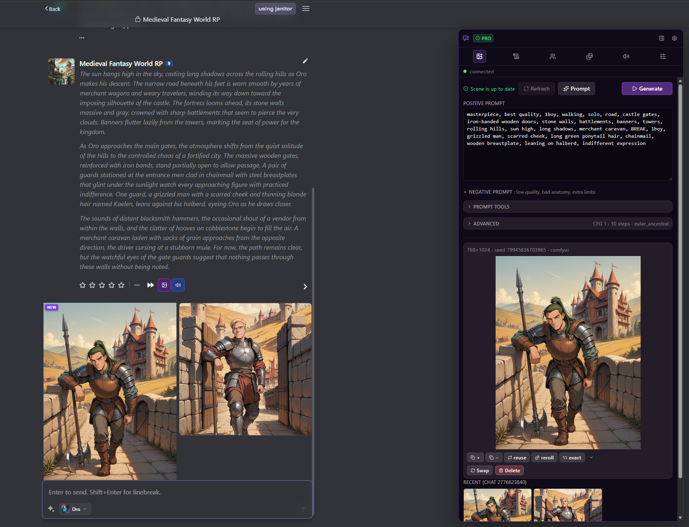Image resolution: width=689 pixels, height=527 pixels.
Task: Click the side panel vertical scrollbar
Action: tap(680, 282)
